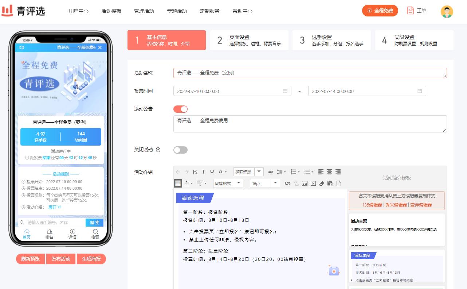Open the font color picker arrow

225,172
